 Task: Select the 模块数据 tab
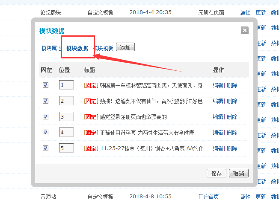click(x=77, y=48)
